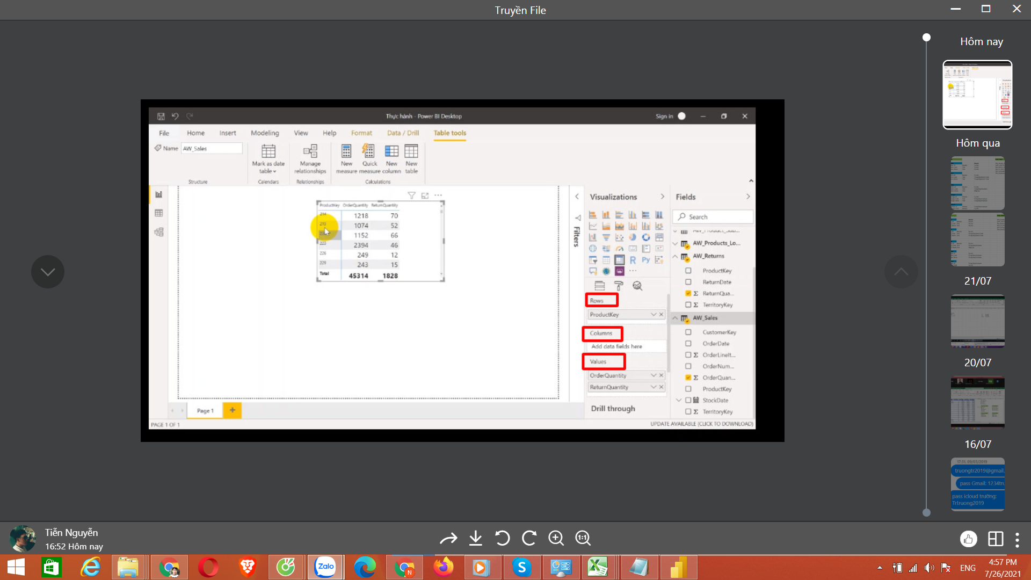Image resolution: width=1031 pixels, height=580 pixels.
Task: Forward the image using the share arrow
Action: [448, 538]
